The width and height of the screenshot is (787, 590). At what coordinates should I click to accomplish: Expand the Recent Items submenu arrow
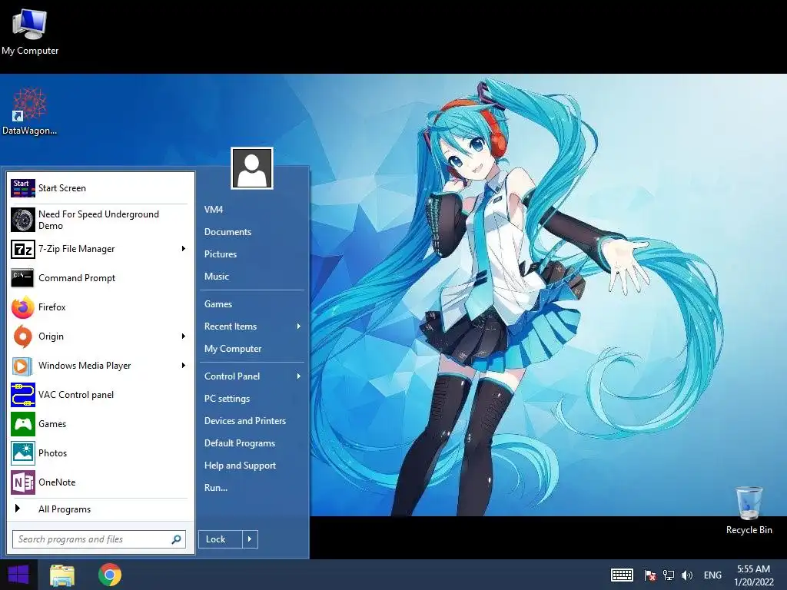(299, 326)
